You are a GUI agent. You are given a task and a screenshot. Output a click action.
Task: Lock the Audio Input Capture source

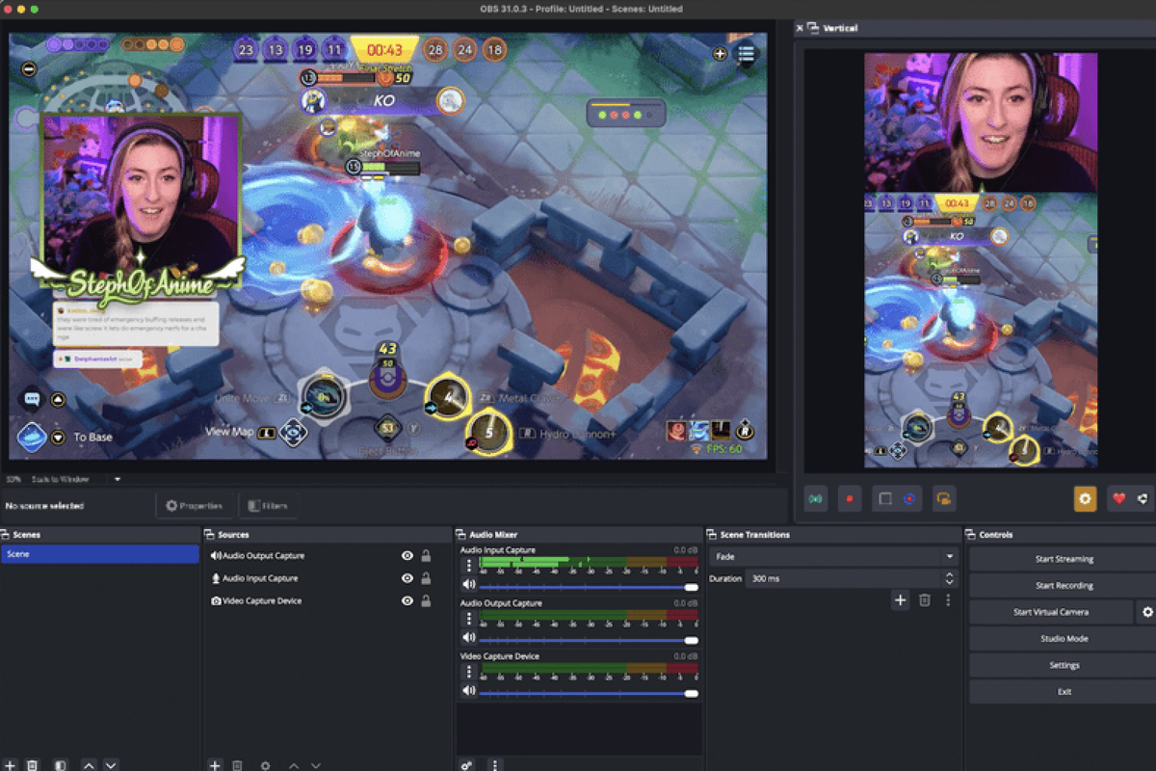coord(426,578)
